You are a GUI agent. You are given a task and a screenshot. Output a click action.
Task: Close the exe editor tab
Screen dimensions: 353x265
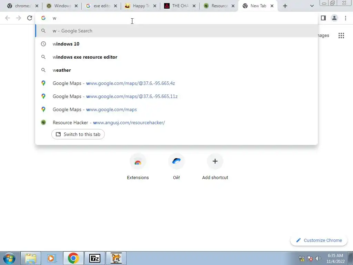coord(115,6)
